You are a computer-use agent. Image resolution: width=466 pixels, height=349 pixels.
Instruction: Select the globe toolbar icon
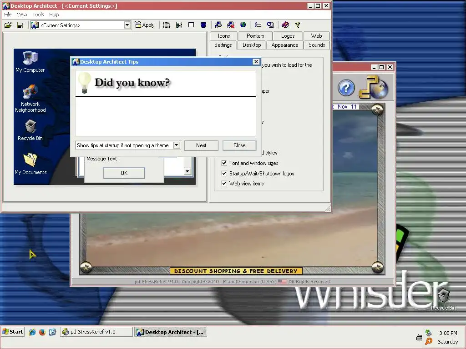pyautogui.click(x=243, y=25)
